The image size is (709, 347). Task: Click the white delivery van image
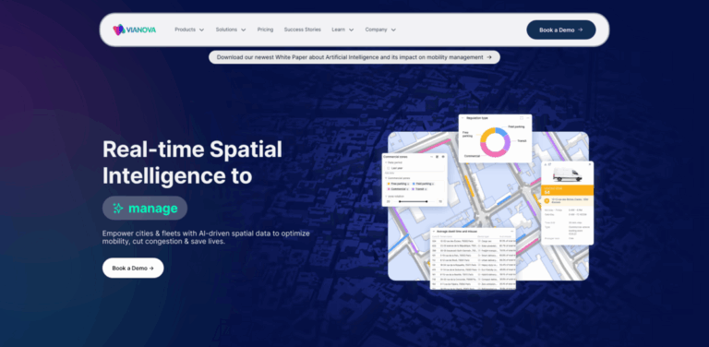tap(567, 174)
